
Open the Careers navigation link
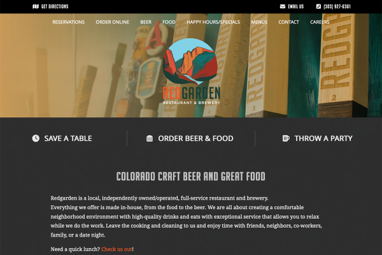click(x=320, y=22)
